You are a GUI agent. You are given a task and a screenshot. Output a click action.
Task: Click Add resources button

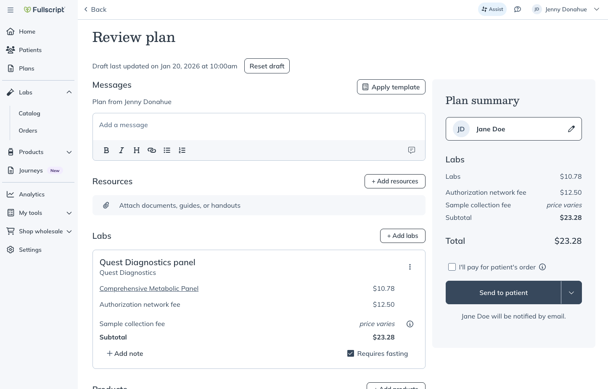point(395,181)
